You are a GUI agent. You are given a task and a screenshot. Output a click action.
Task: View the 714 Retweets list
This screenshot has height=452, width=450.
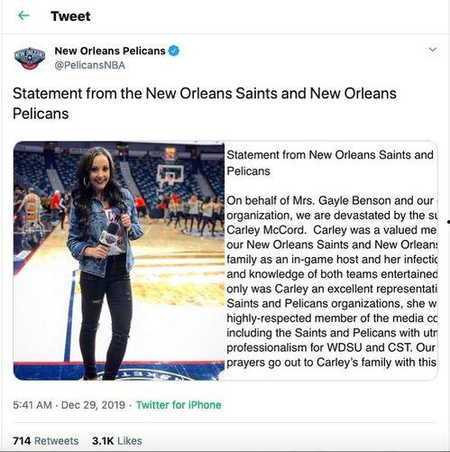[x=46, y=441]
